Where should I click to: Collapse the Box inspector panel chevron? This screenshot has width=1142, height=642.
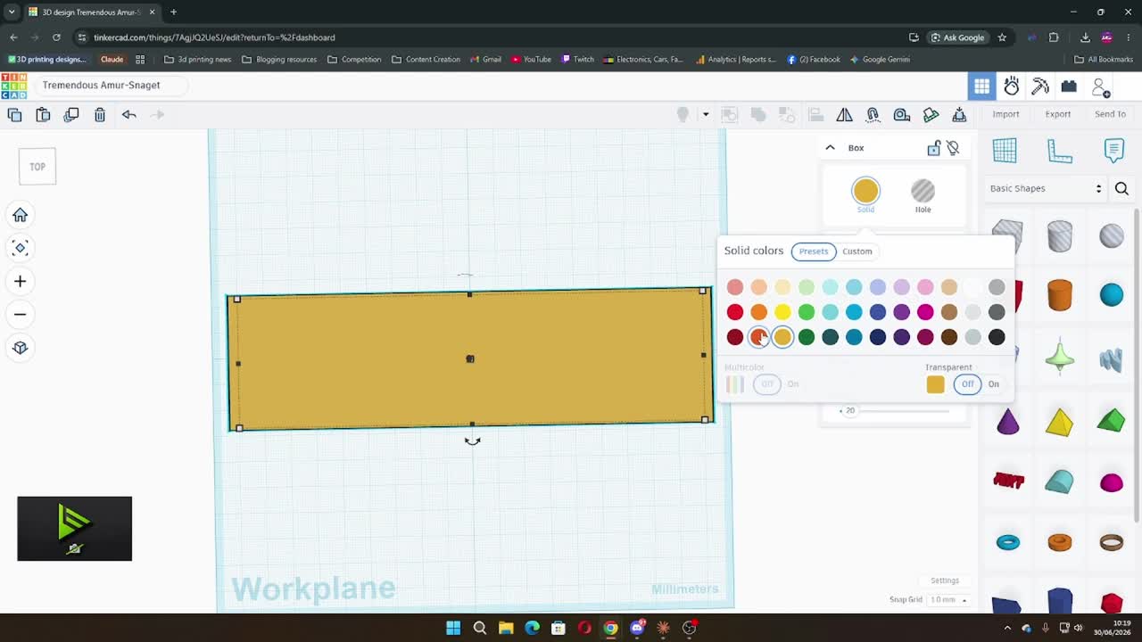[x=830, y=148]
